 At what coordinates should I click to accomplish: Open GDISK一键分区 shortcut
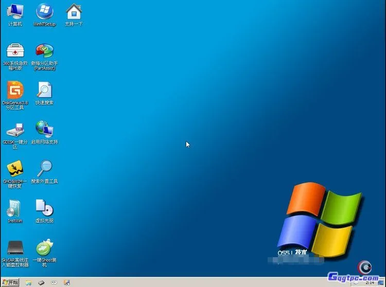pos(15,130)
